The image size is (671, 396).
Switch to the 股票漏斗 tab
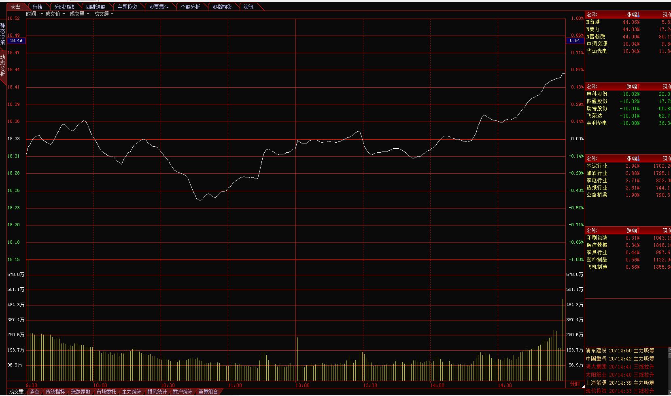click(159, 7)
